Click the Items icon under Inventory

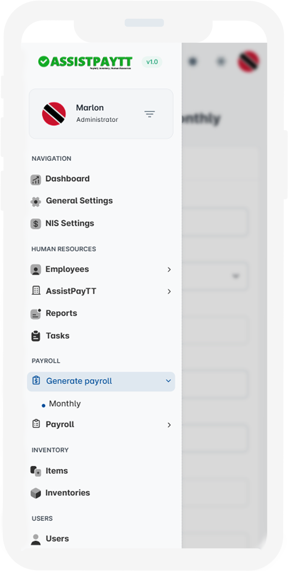coord(36,471)
